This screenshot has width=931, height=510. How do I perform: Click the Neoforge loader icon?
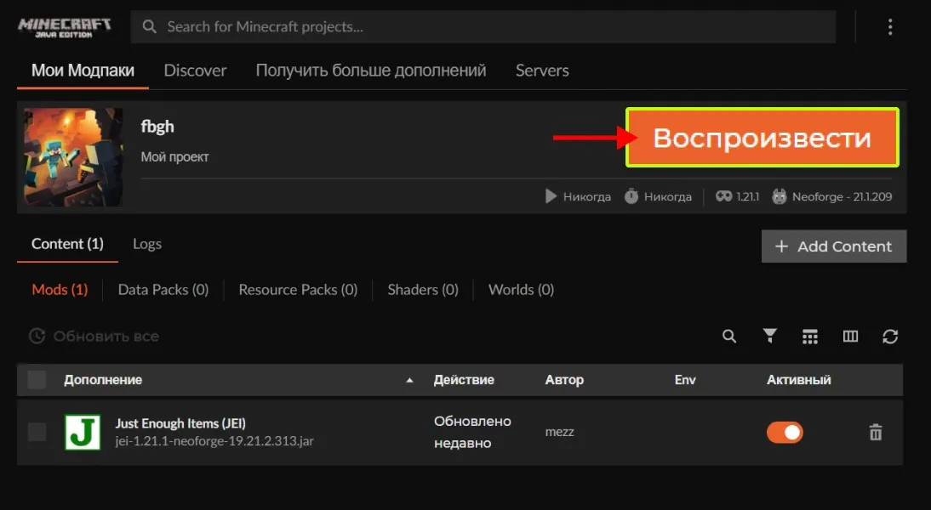779,196
